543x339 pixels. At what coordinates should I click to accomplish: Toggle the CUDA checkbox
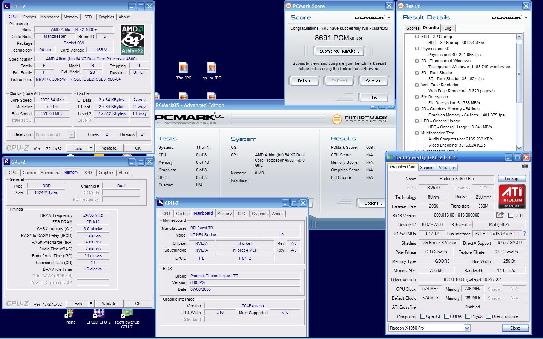pos(446,316)
